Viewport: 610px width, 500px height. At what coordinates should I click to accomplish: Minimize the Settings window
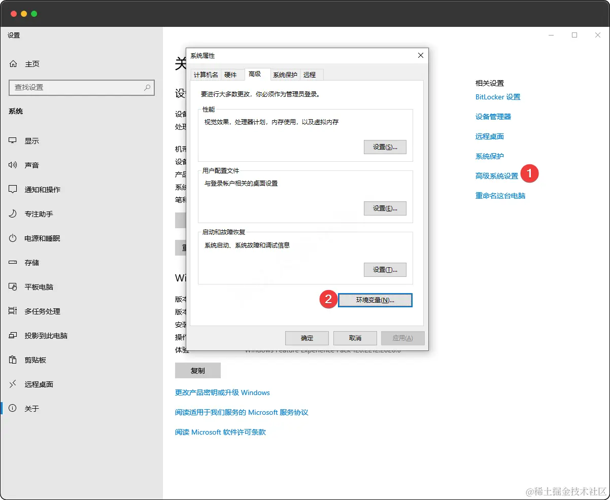tap(551, 35)
